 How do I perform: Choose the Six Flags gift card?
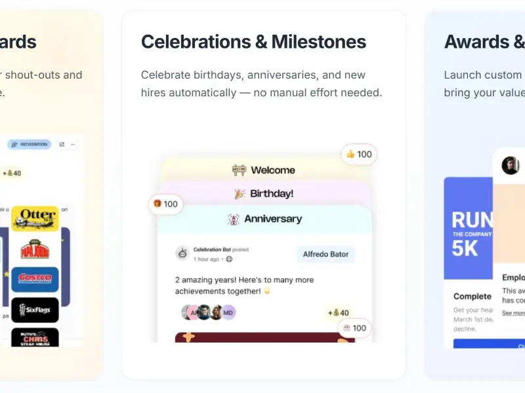[x=35, y=310]
